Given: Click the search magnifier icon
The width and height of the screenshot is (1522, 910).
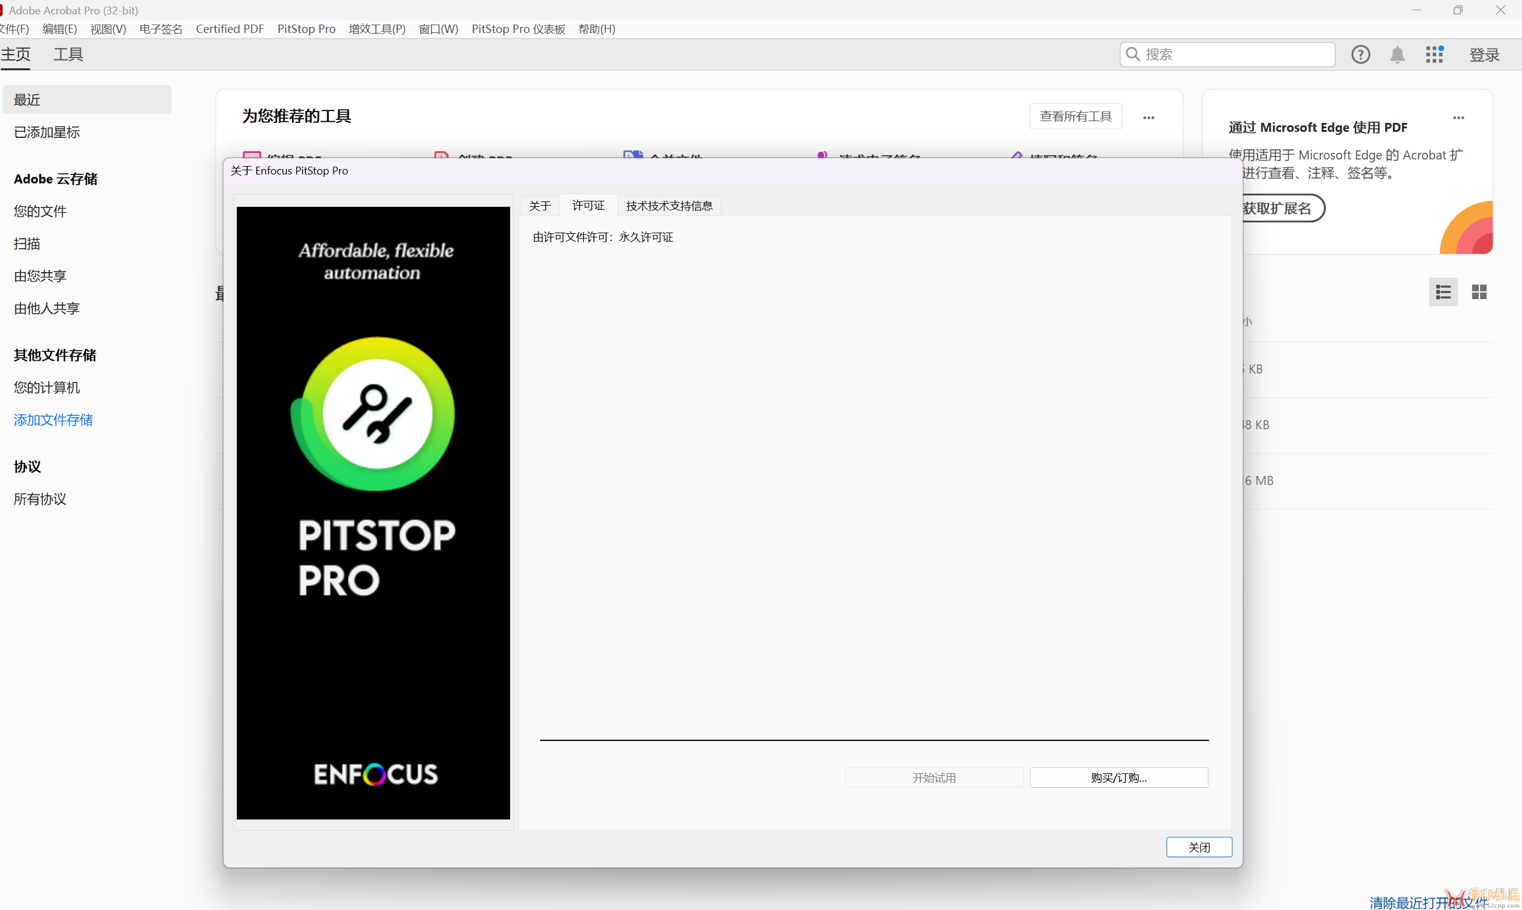Looking at the screenshot, I should pos(1132,55).
